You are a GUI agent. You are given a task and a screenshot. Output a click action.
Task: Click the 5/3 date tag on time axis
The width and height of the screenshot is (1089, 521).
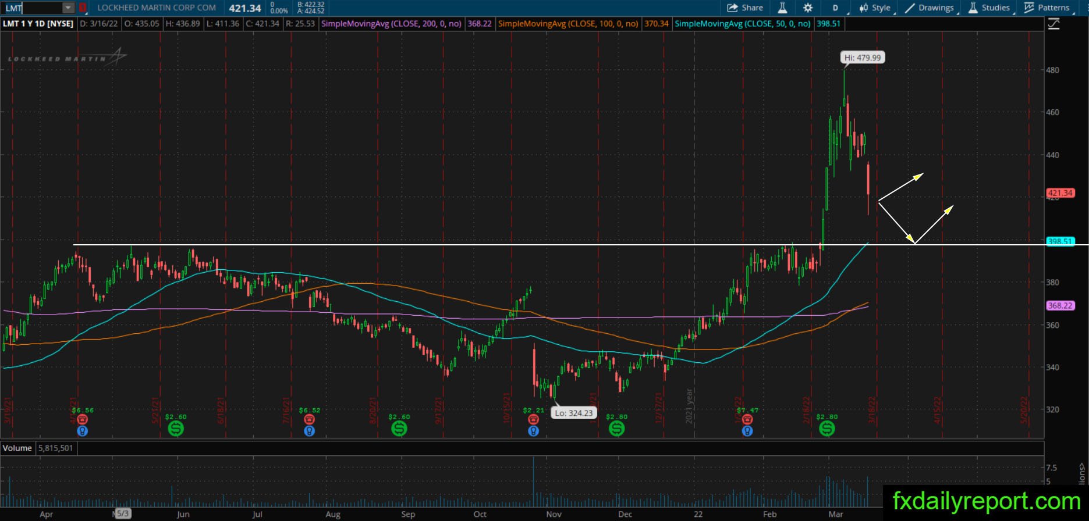point(123,513)
